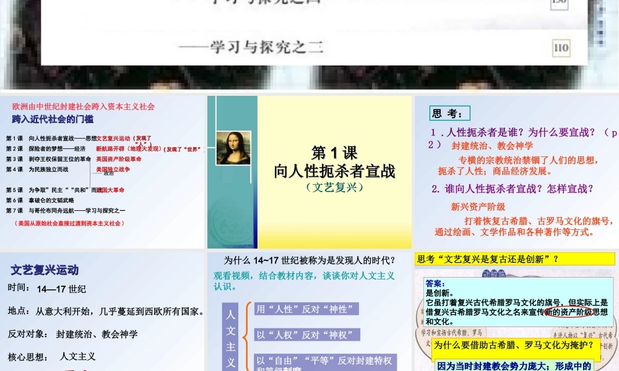619x371 pixels.
Task: Click the 答案：是创新 text box
Action: pyautogui.click(x=518, y=302)
